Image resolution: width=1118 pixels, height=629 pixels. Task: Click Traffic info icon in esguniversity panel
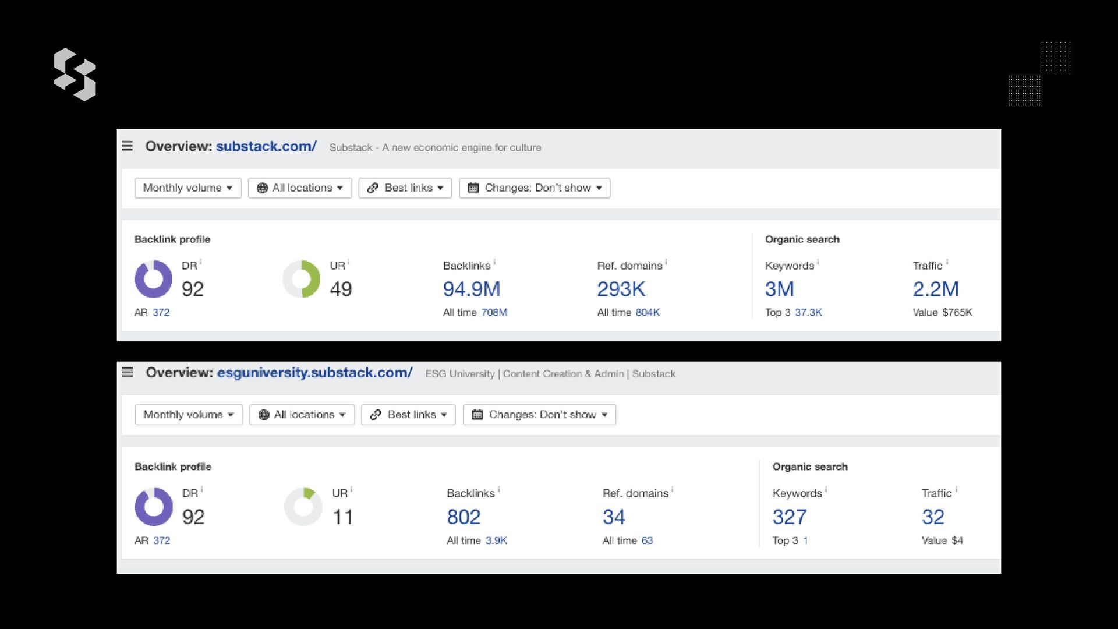(956, 490)
